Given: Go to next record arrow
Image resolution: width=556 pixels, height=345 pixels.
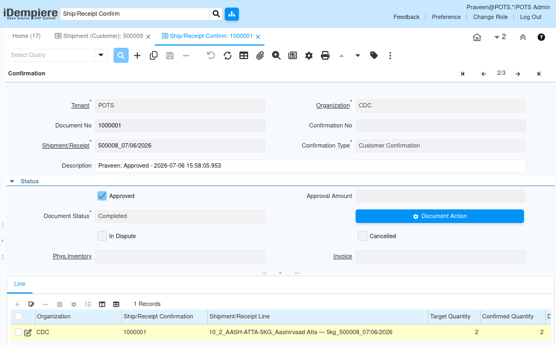Looking at the screenshot, I should tap(518, 74).
